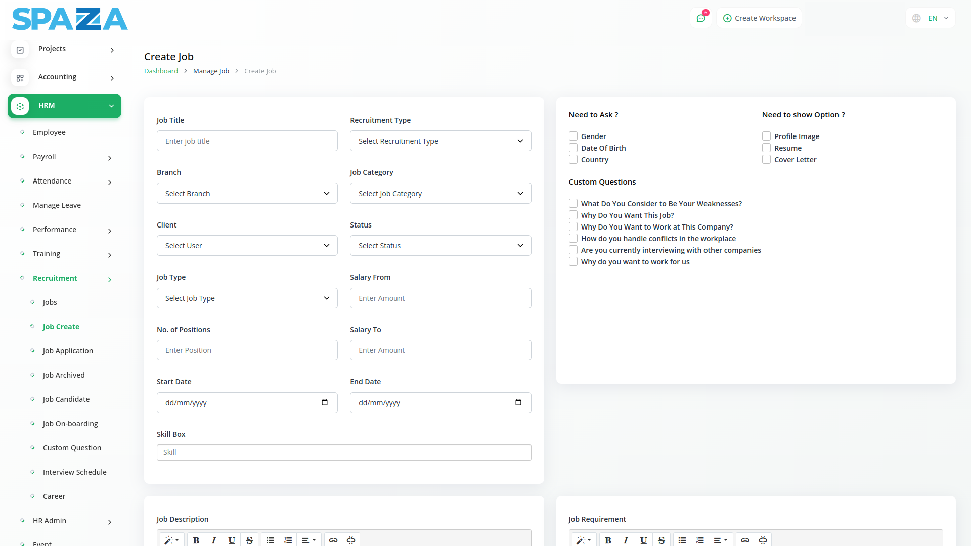The image size is (971, 546).
Task: Click Italic icon in Job Requirement editor
Action: [x=626, y=540]
